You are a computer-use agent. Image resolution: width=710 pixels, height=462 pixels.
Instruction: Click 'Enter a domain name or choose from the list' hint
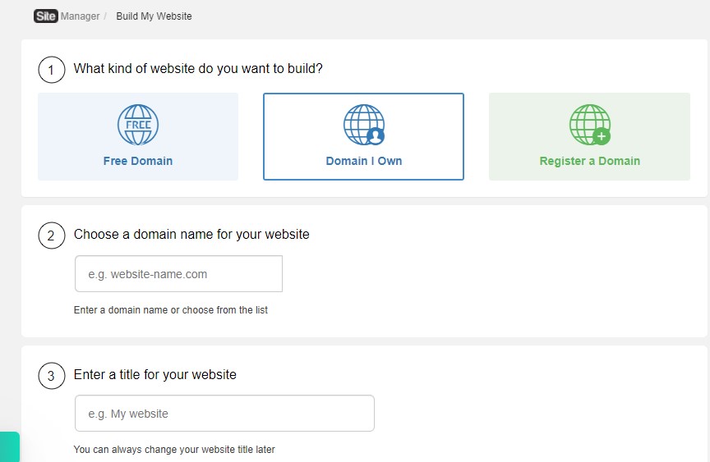point(171,310)
